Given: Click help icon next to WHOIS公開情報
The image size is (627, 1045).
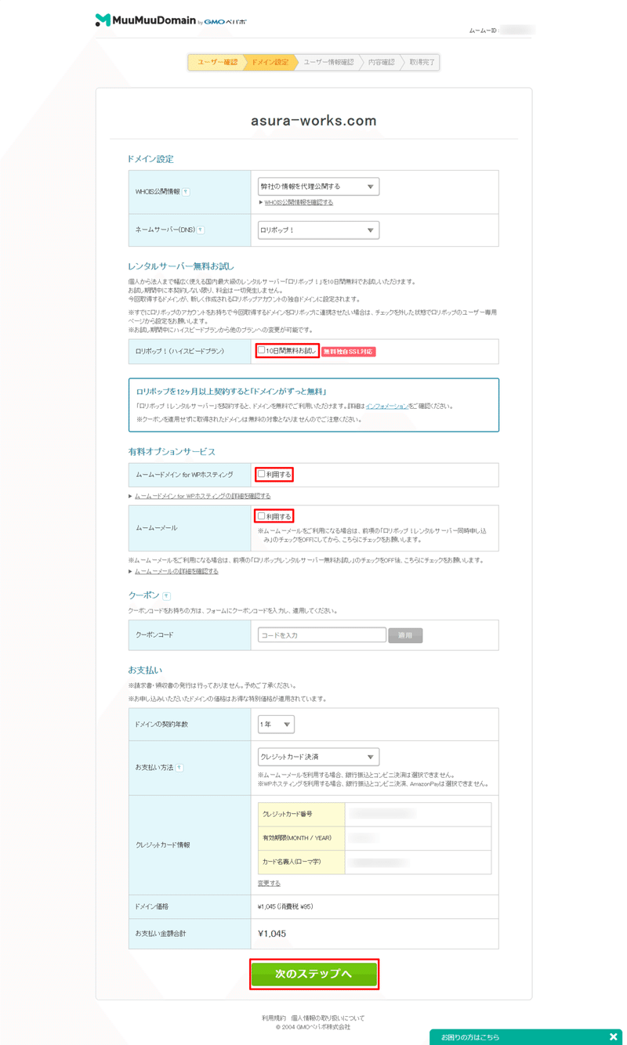Looking at the screenshot, I should [x=186, y=192].
